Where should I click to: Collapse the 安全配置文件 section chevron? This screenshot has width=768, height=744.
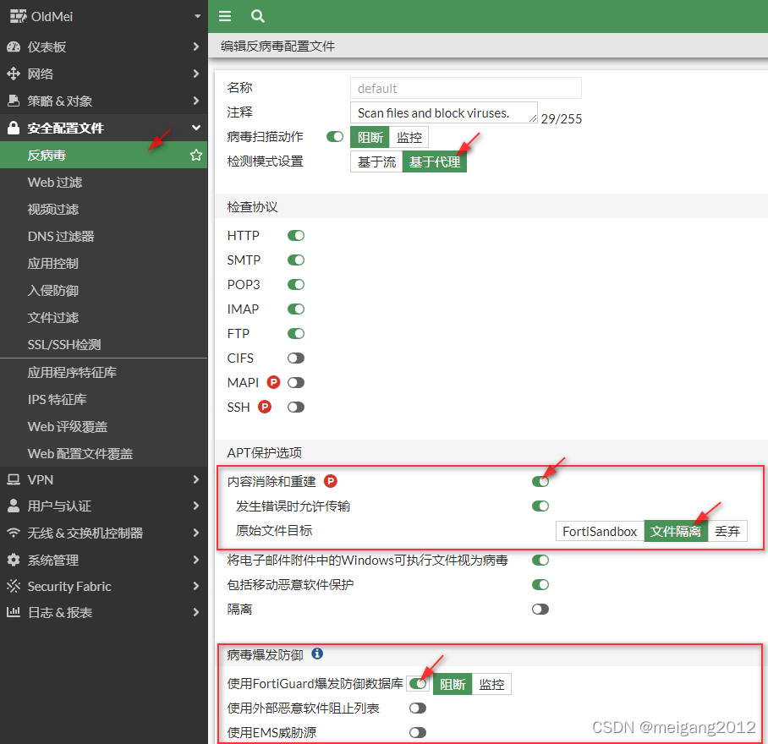196,128
